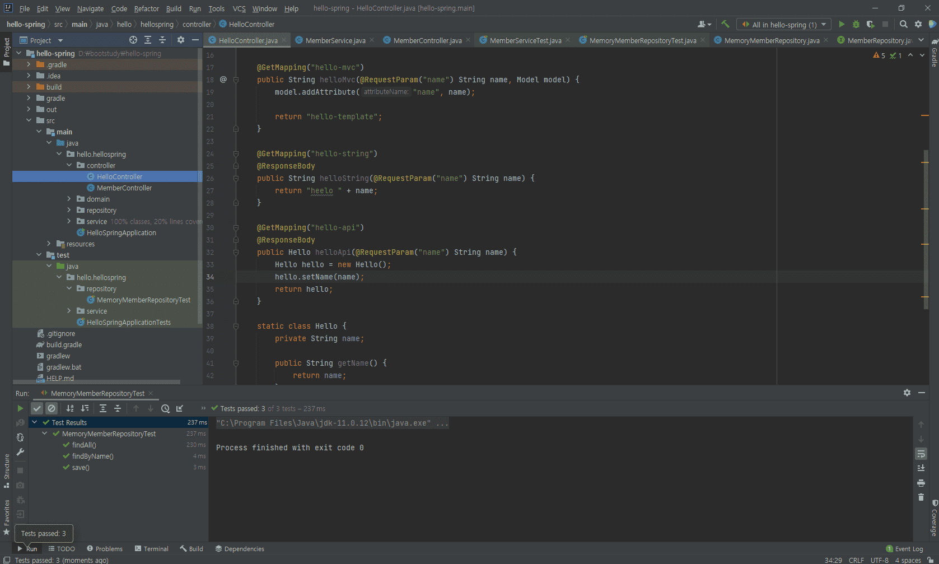939x564 pixels.
Task: Hide the Project panel with minus icon
Action: pyautogui.click(x=195, y=40)
